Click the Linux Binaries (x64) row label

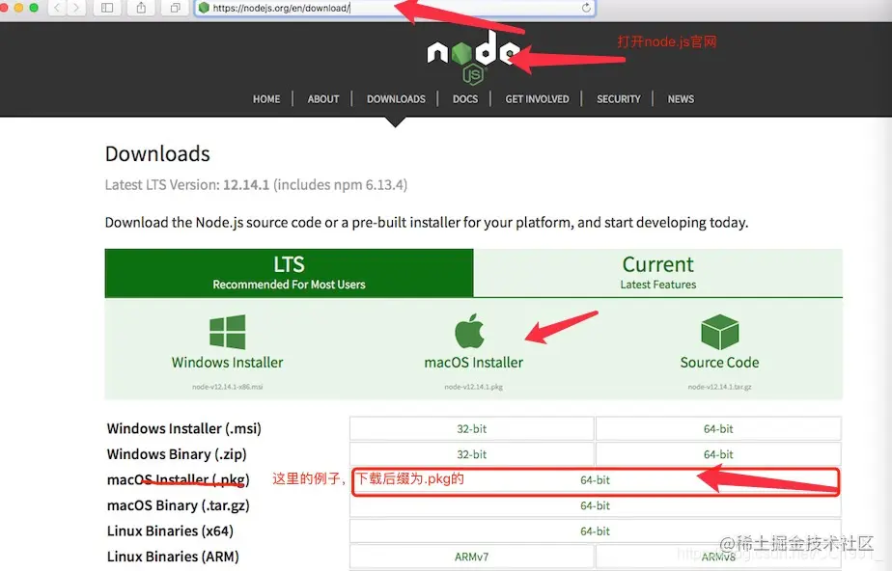[170, 531]
